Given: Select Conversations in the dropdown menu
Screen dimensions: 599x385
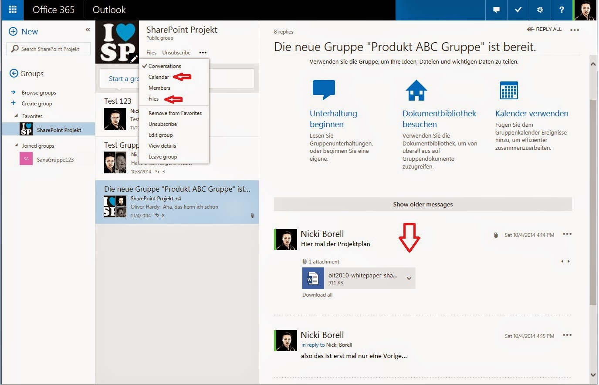Looking at the screenshot, I should [165, 66].
